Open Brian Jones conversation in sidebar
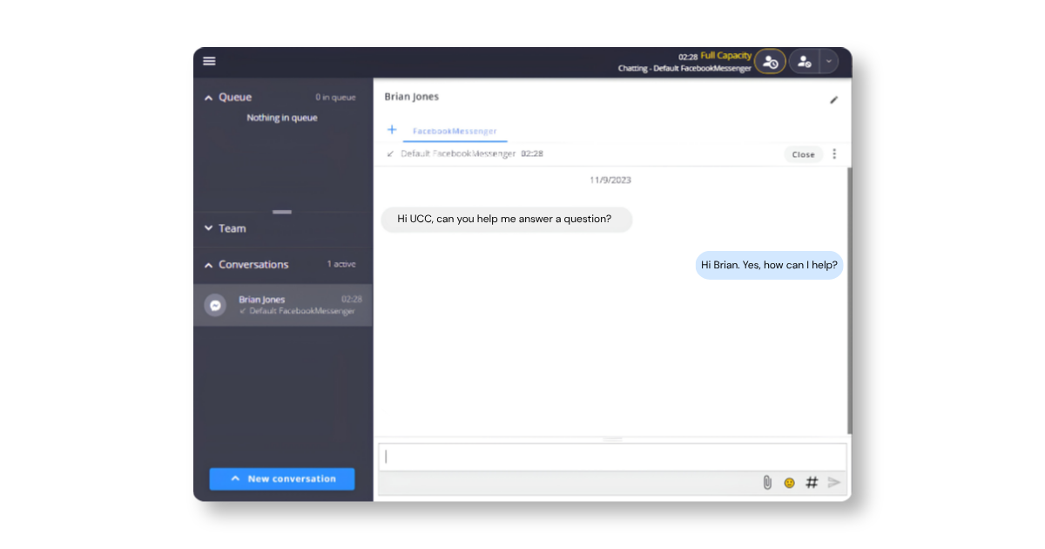The width and height of the screenshot is (1045, 549). [282, 305]
